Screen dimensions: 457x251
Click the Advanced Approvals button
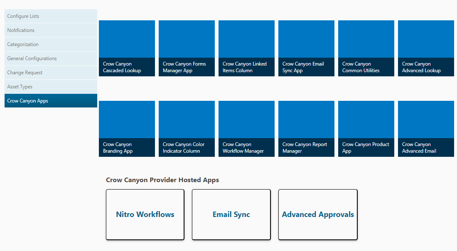click(x=318, y=214)
